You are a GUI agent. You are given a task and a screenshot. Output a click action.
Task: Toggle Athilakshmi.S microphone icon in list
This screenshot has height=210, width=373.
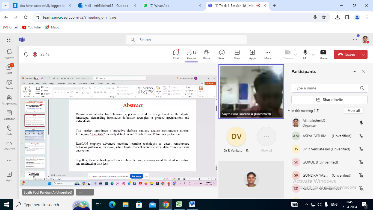[x=361, y=123]
